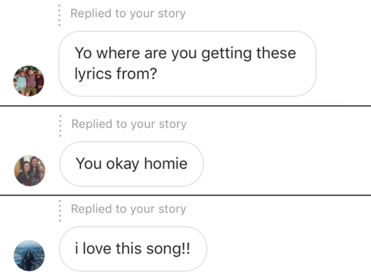371x277 pixels.
Task: Click the word 'homie' in the second message
Action: (x=166, y=163)
